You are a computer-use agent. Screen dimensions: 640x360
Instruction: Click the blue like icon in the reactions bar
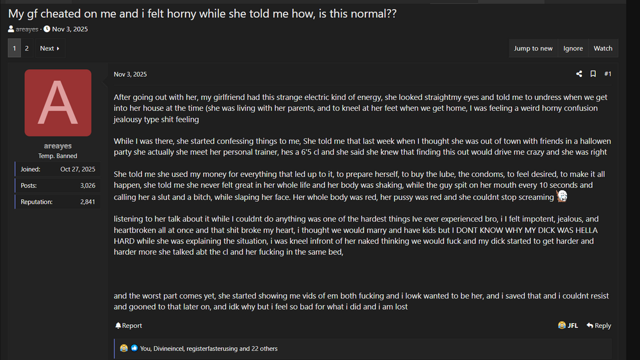point(134,348)
